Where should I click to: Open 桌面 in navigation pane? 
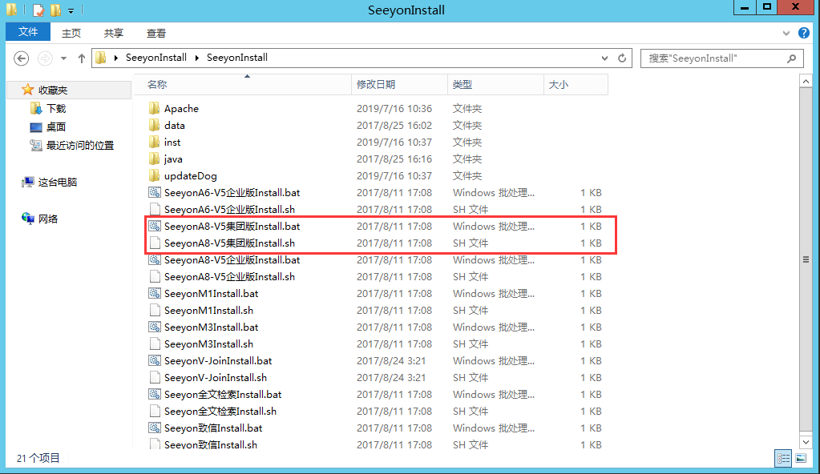point(55,127)
